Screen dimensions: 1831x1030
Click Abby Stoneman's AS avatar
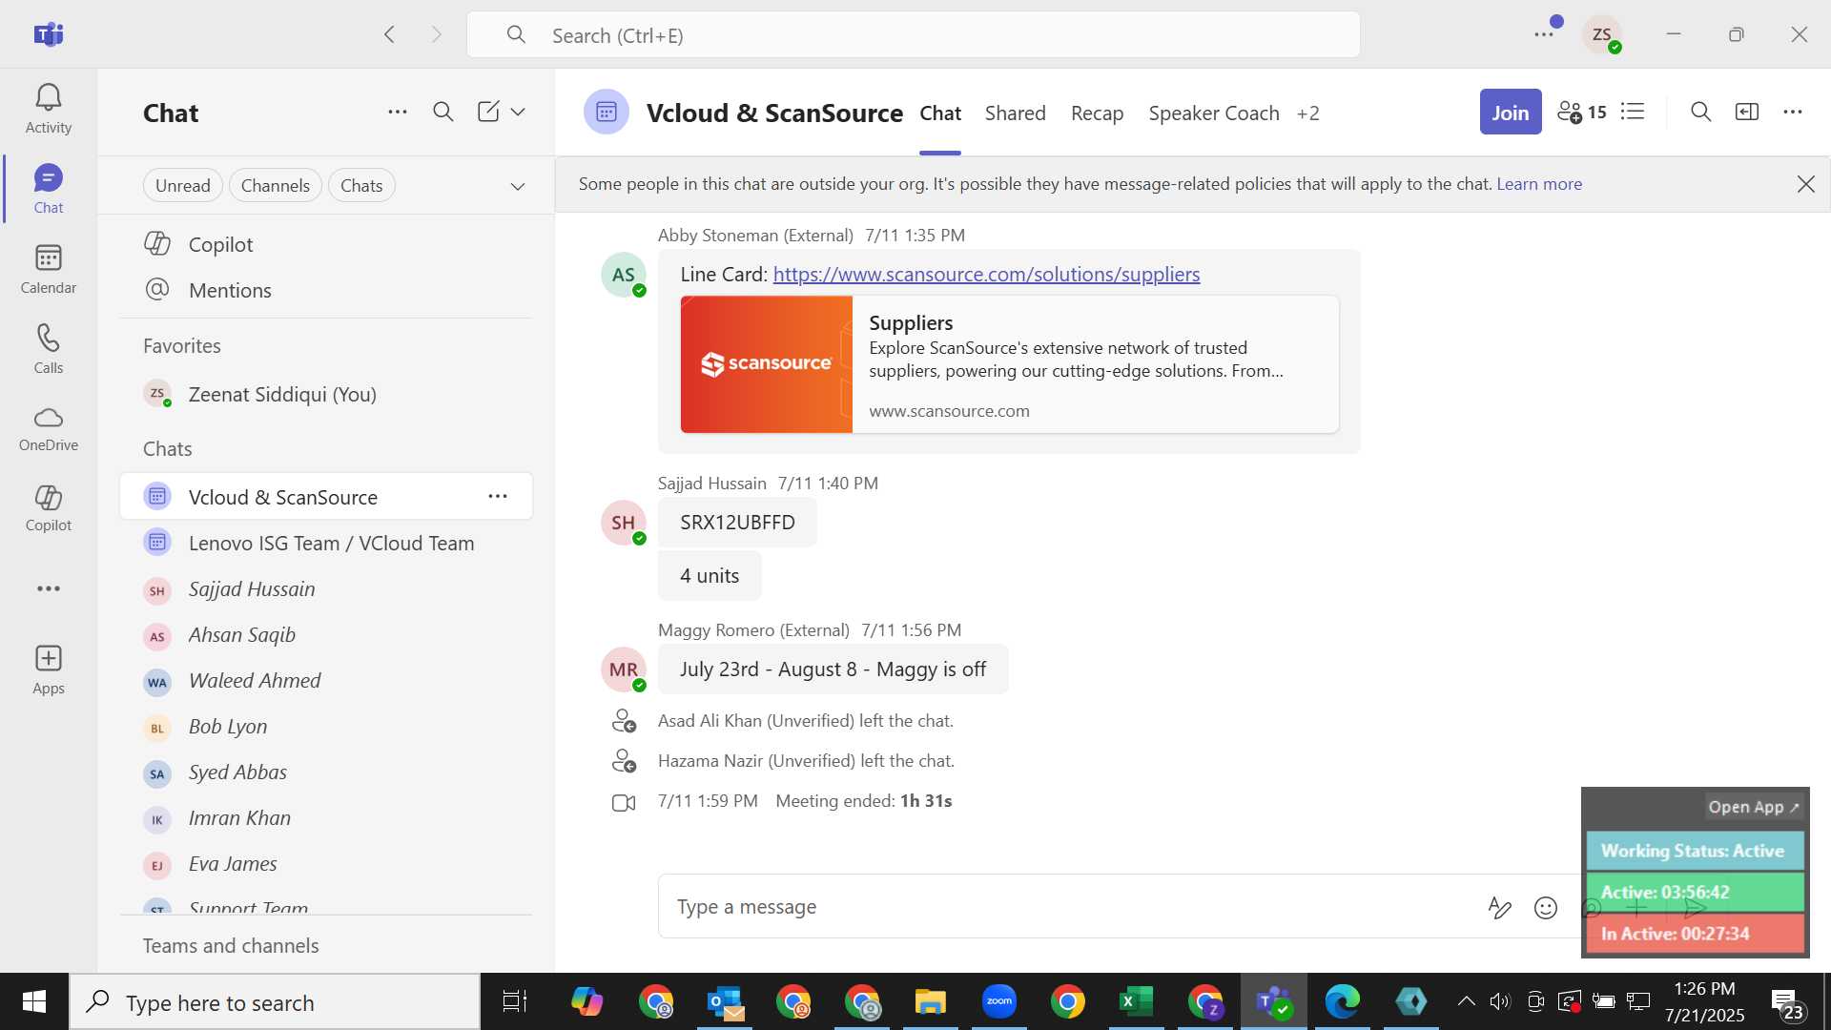click(624, 275)
